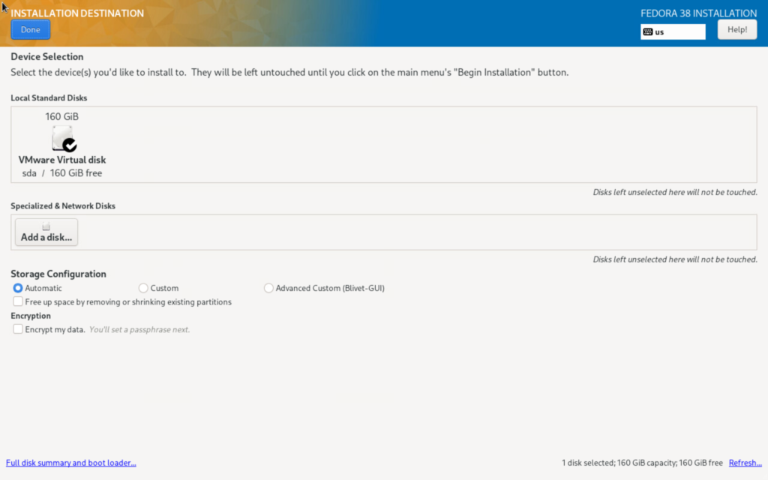This screenshot has height=480, width=768.
Task: Click the keyboard icon in layout indicator
Action: pyautogui.click(x=648, y=31)
